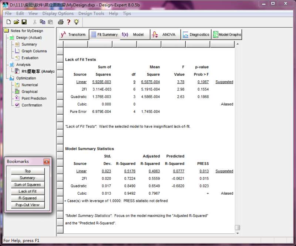Open the Display Options menu
The width and height of the screenshot is (296, 246).
click(58, 13)
